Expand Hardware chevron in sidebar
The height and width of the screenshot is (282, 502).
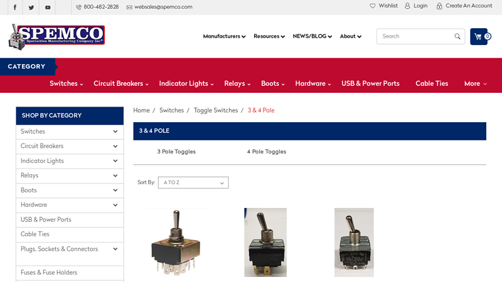[115, 205]
